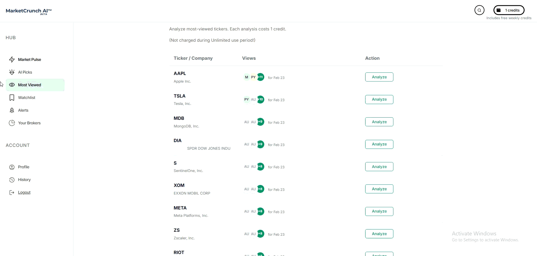Click the AI Picks icon in the sidebar

(12, 72)
